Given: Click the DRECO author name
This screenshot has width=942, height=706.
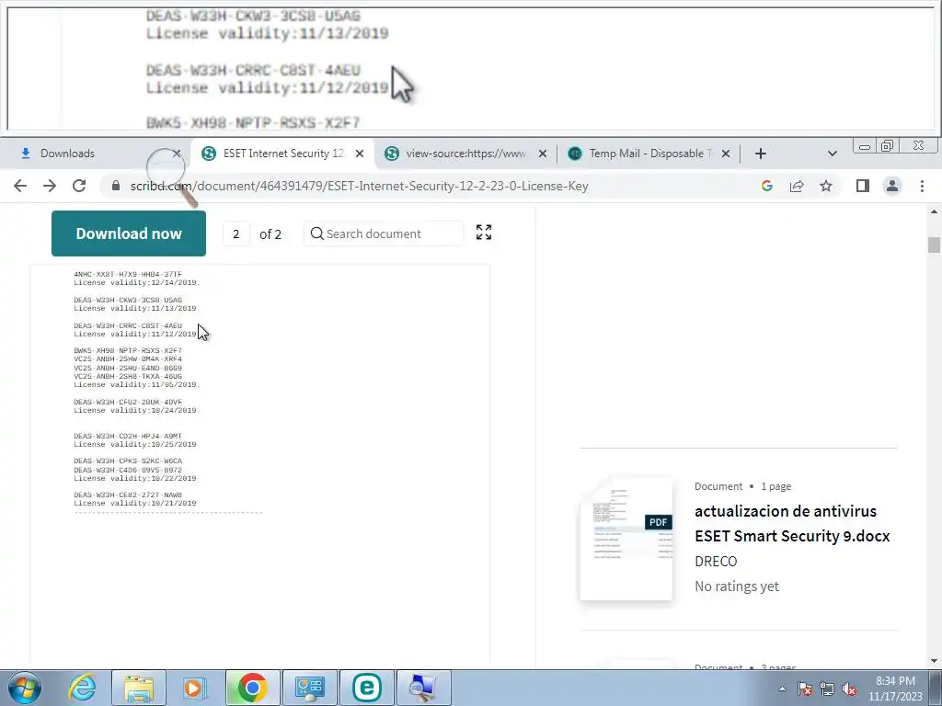Looking at the screenshot, I should tap(716, 562).
